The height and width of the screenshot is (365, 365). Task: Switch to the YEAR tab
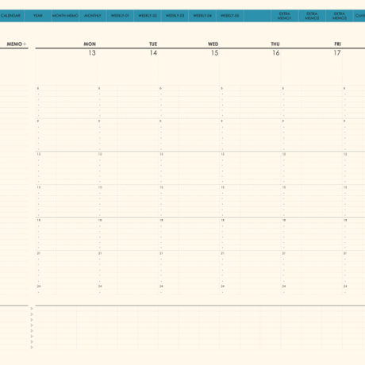pos(38,16)
